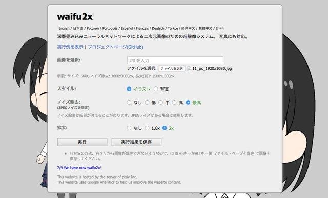Switch language to English

(x=64, y=28)
